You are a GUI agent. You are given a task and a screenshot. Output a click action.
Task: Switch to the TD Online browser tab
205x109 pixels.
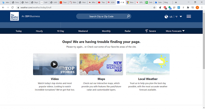(x=149, y=2)
